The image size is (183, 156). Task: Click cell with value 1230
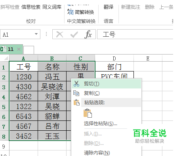pos(24,77)
